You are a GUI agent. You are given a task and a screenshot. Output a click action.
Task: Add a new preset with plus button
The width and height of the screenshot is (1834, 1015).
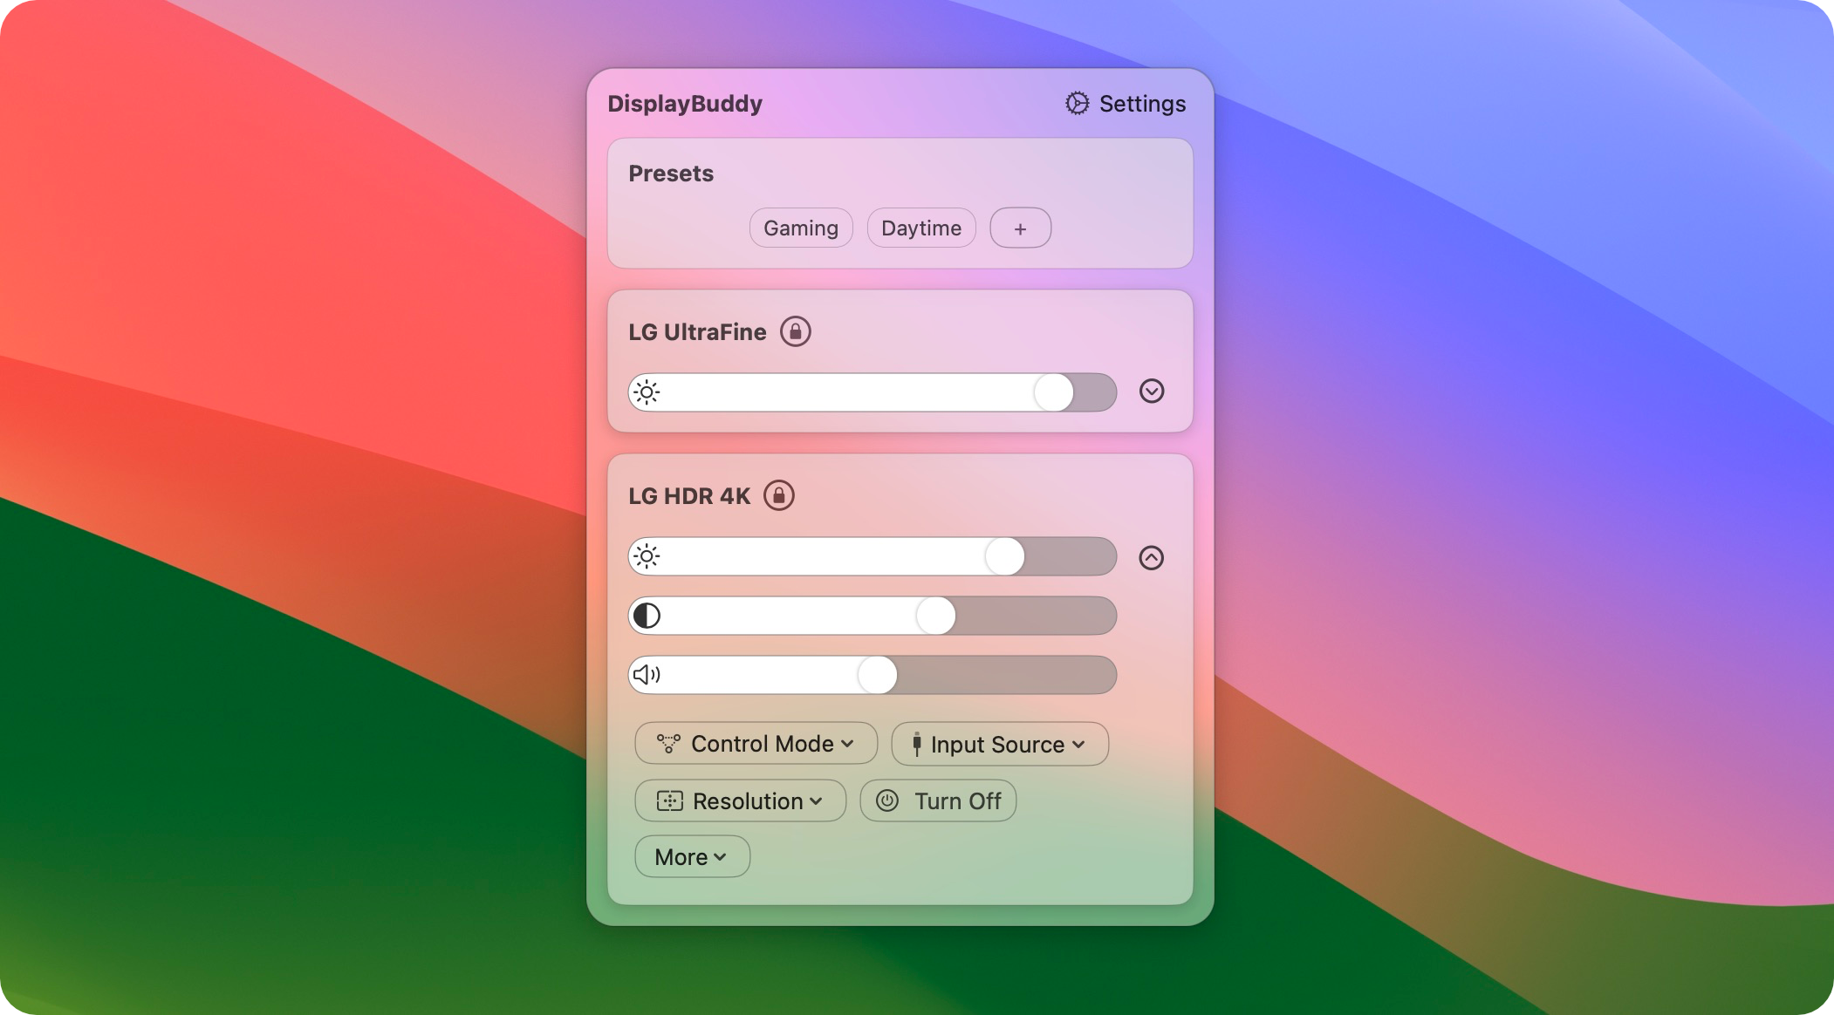tap(1017, 228)
